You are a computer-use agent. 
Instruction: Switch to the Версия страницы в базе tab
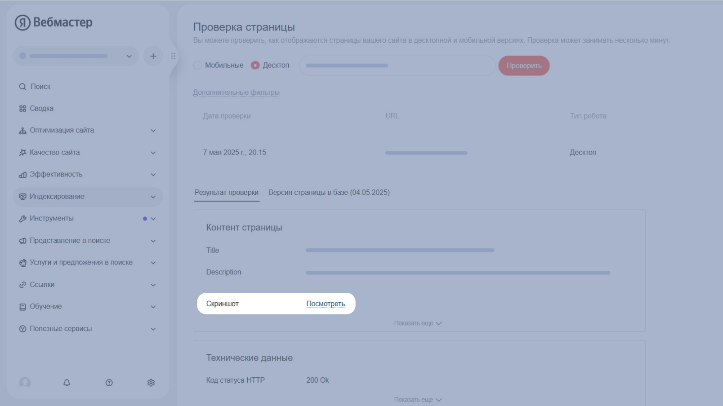tap(330, 192)
